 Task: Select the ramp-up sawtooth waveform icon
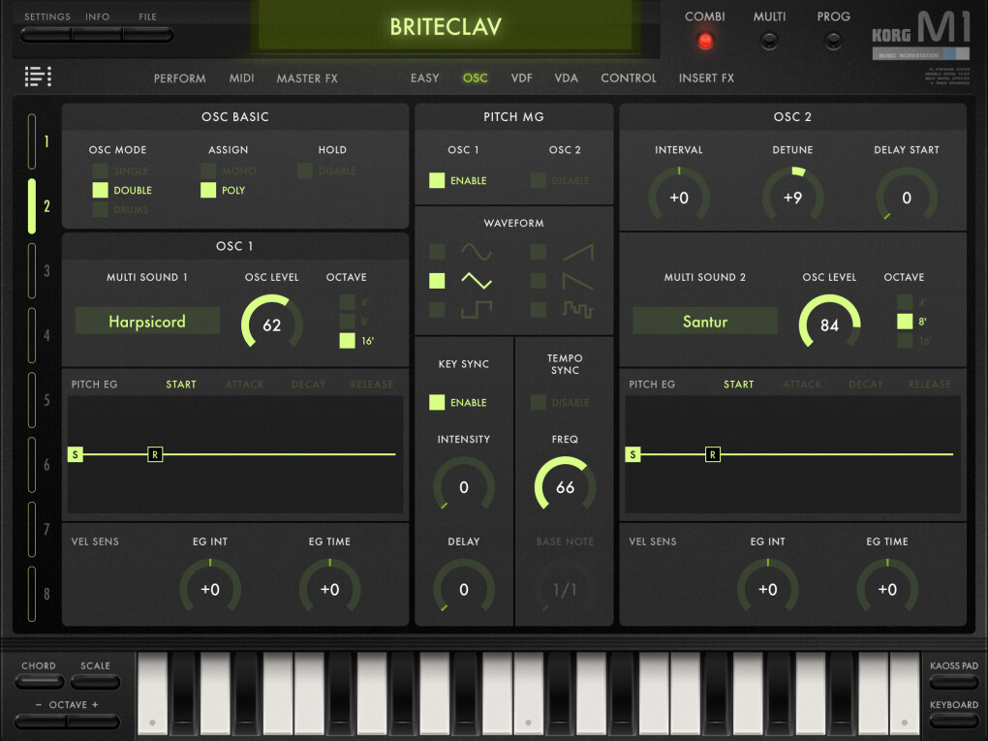click(578, 252)
